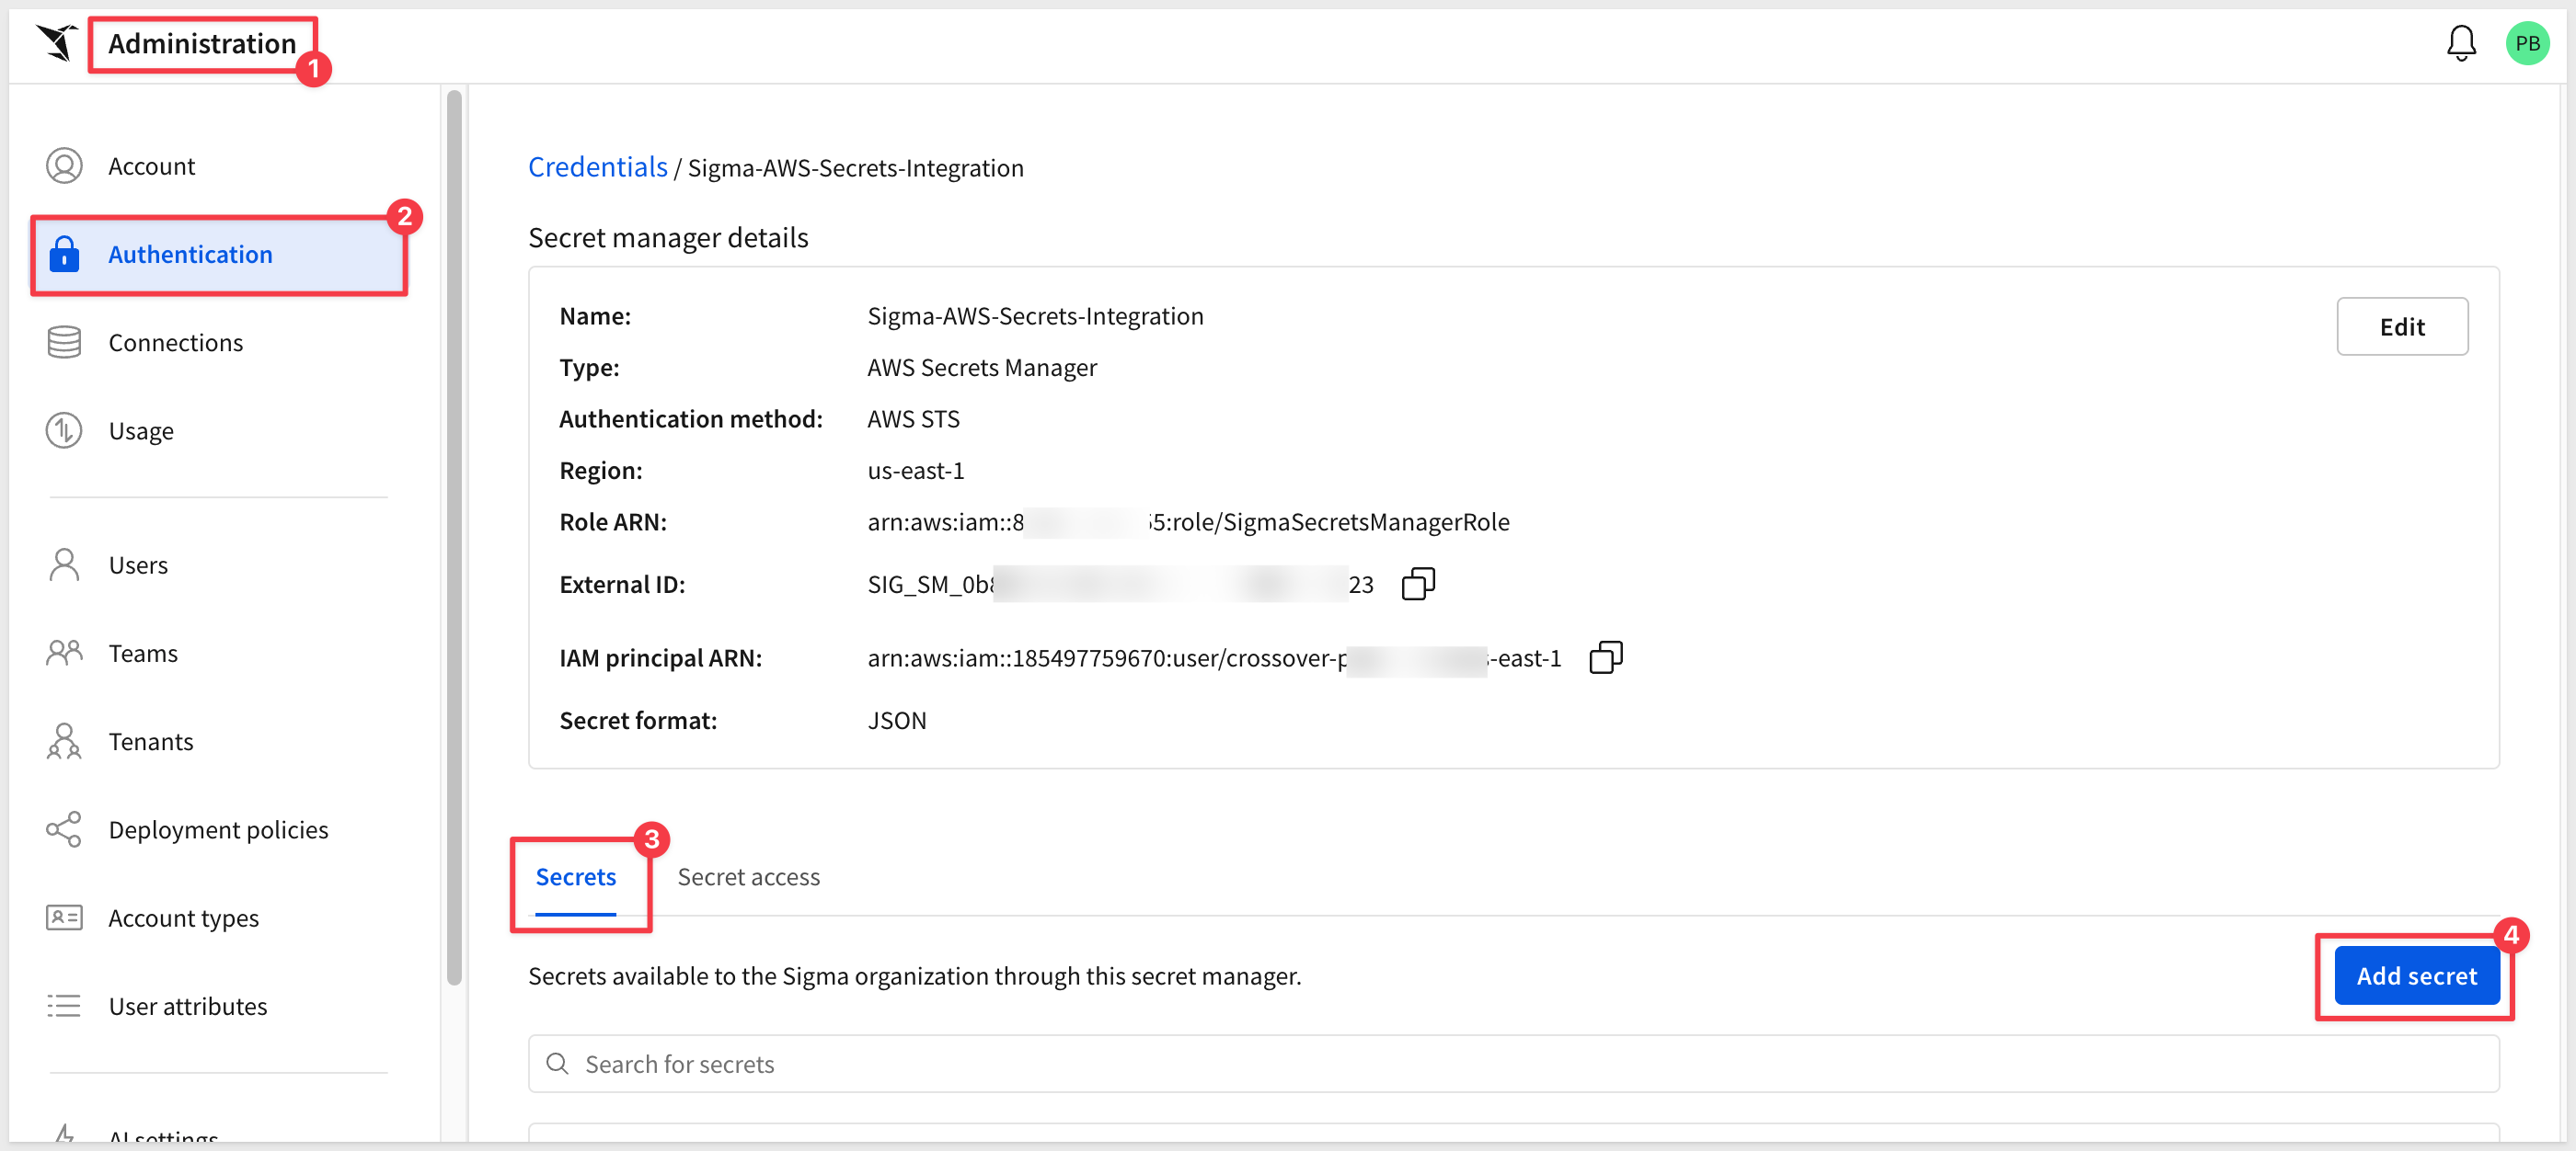
Task: Navigate to Teams
Action: [x=143, y=653]
